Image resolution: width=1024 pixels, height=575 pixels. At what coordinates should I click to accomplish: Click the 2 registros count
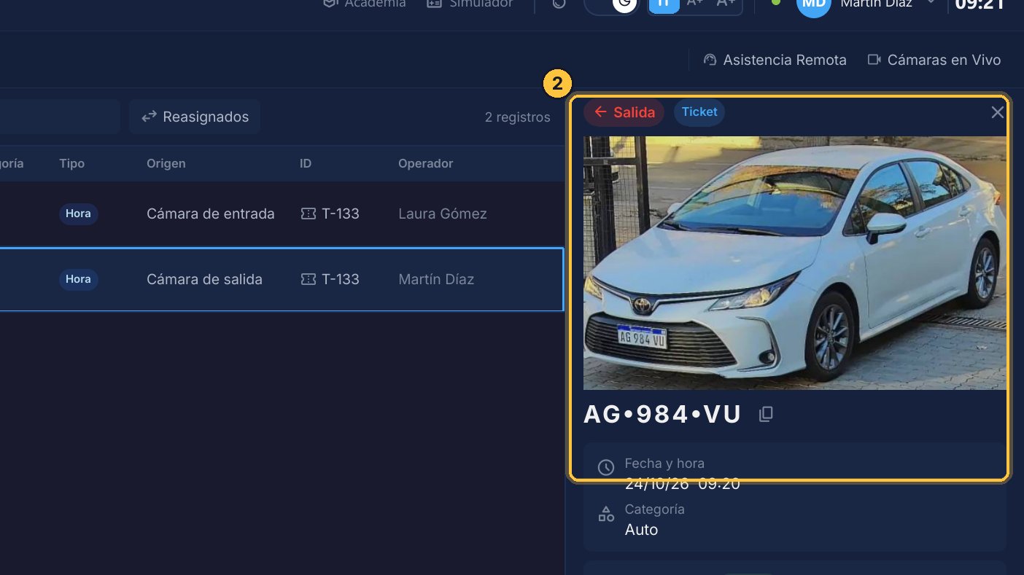coord(518,117)
